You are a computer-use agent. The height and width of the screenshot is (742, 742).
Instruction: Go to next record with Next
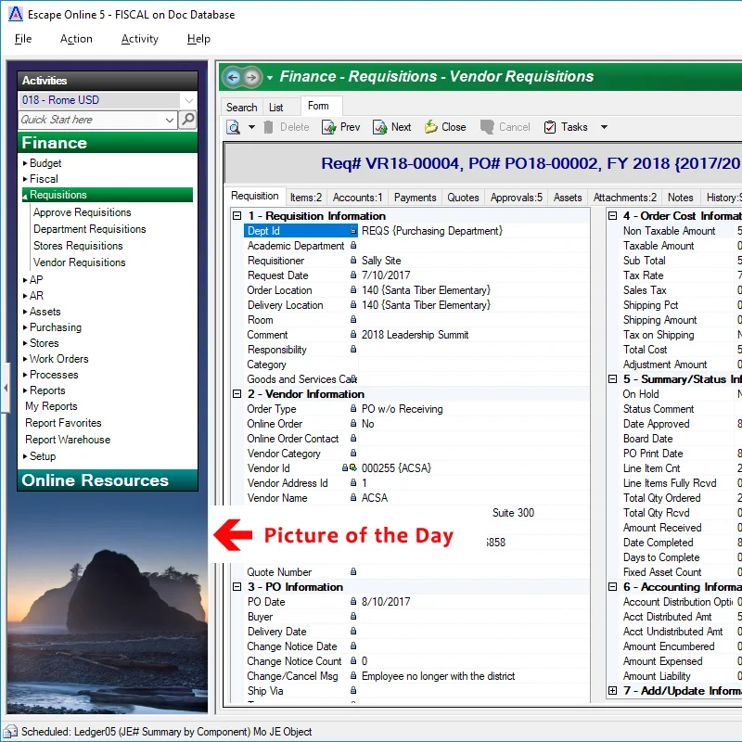tap(391, 127)
